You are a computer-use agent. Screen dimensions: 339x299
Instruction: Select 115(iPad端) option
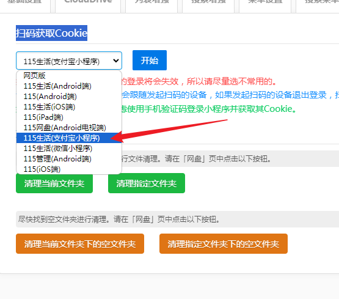coord(69,117)
